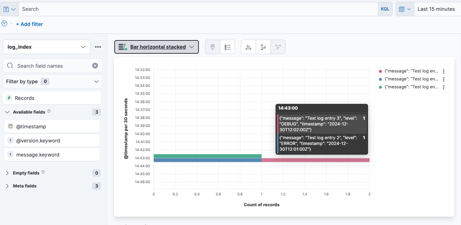
Task: Click the Records number type icon
Action: point(9,98)
